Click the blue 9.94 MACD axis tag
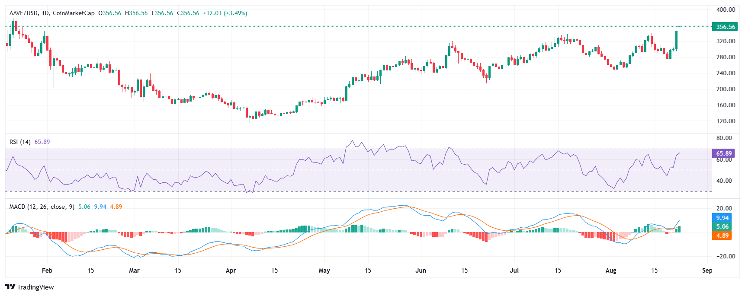The width and height of the screenshot is (745, 296). pos(722,218)
